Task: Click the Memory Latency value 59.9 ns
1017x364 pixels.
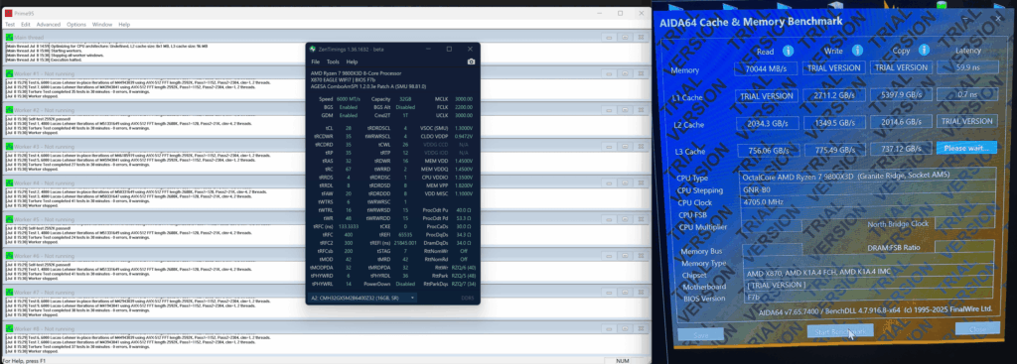Action: click(966, 66)
